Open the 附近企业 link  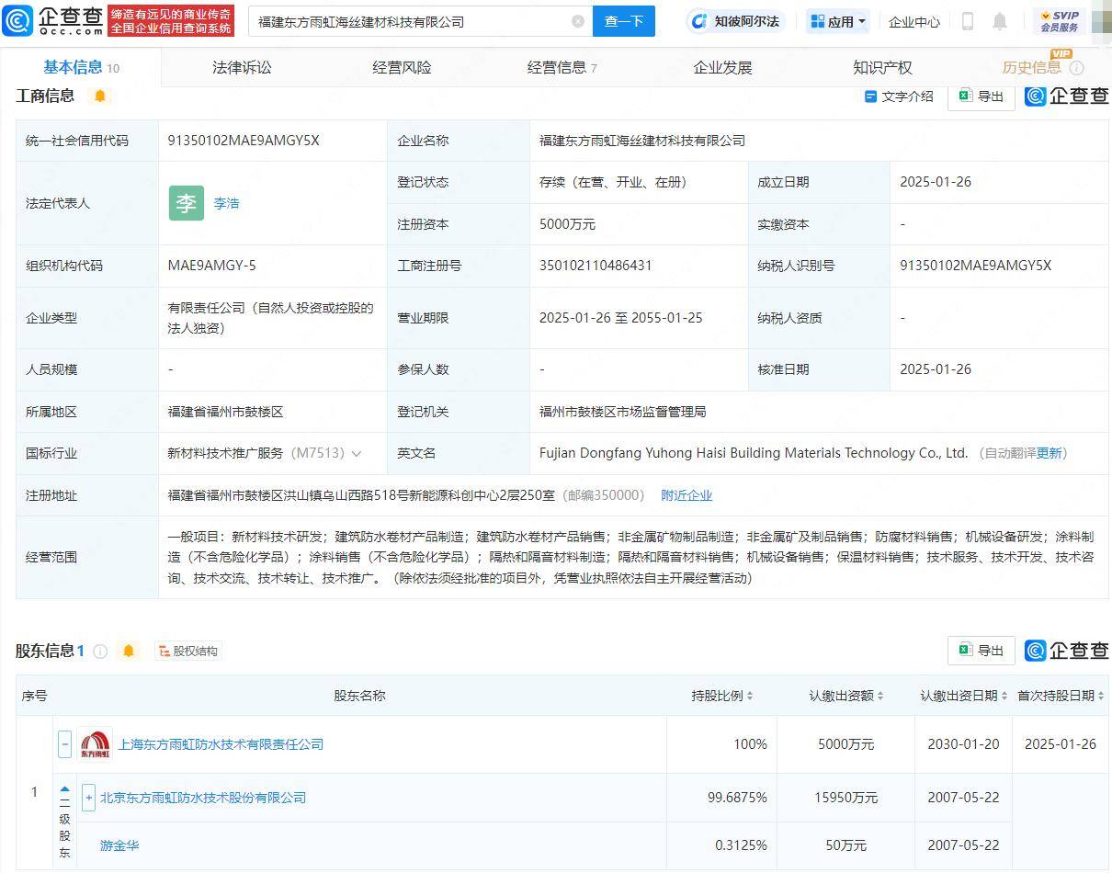[686, 495]
